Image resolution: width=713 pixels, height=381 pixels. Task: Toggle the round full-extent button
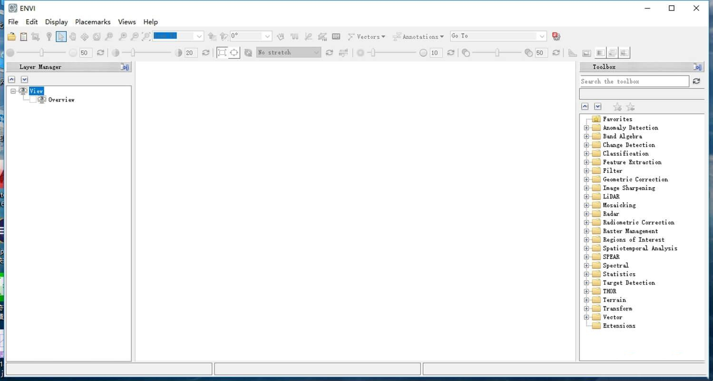tap(234, 52)
